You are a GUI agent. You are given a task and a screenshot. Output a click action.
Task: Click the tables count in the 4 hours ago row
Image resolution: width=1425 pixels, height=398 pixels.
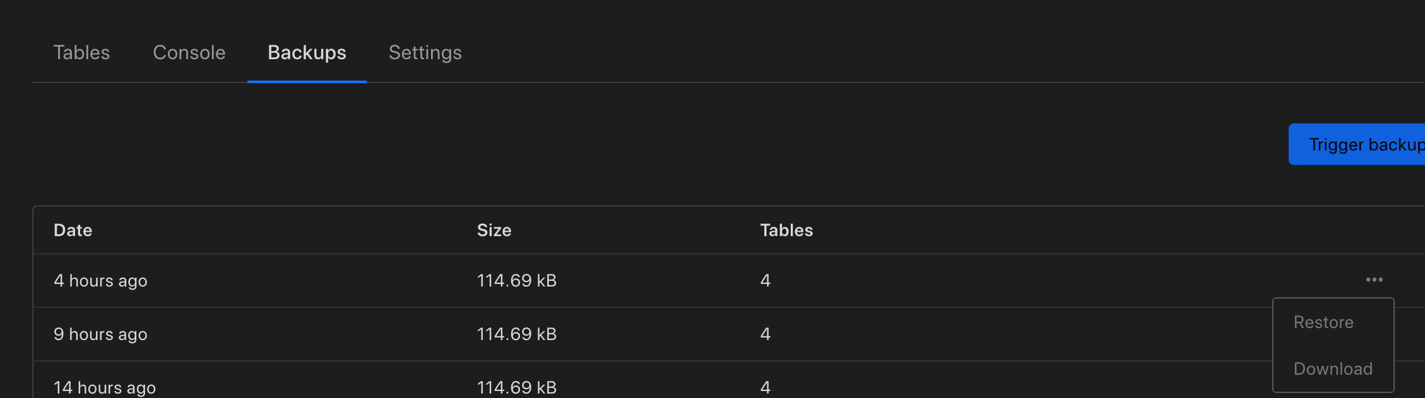pos(765,281)
